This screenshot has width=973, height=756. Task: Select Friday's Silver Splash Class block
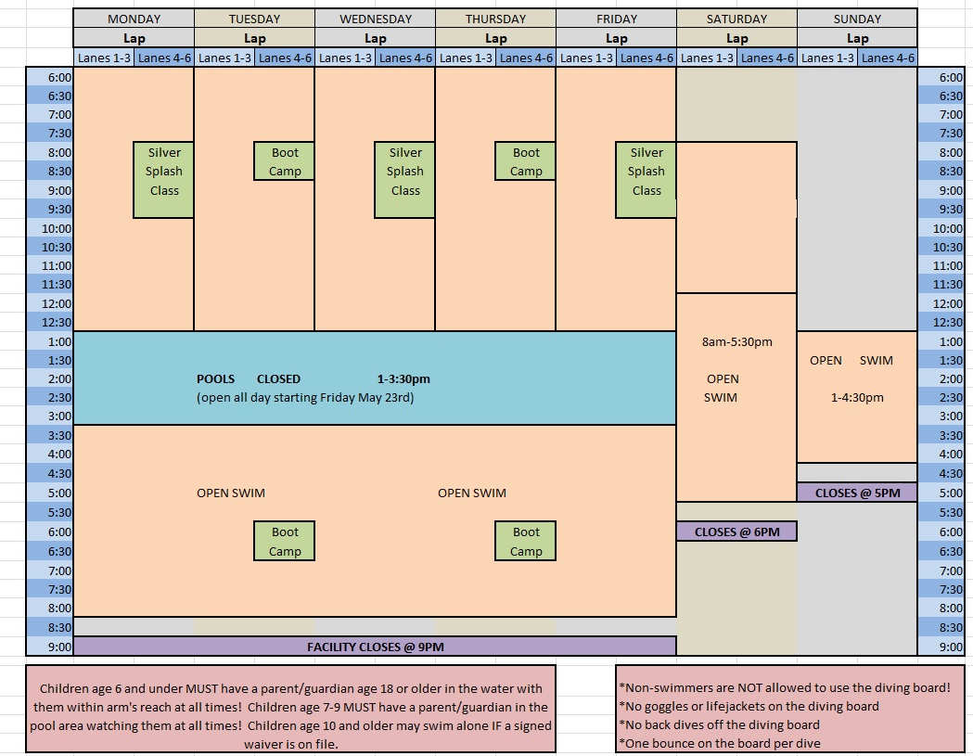pyautogui.click(x=646, y=180)
